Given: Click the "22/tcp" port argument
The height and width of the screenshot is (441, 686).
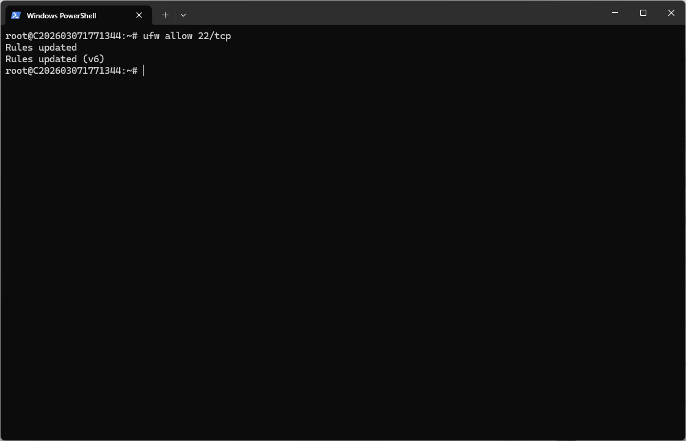Looking at the screenshot, I should (214, 36).
